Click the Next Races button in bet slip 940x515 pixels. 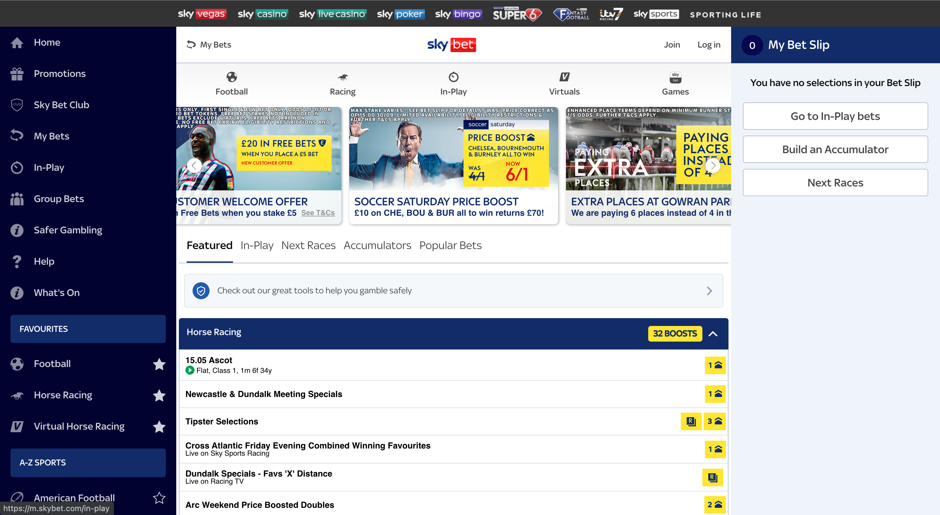835,183
